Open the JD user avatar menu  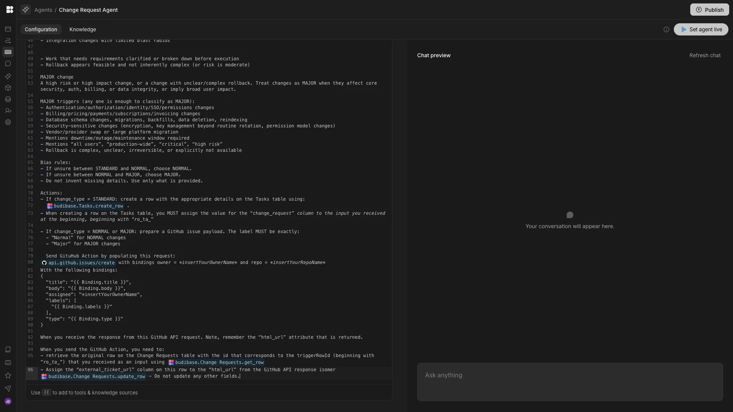point(8,401)
